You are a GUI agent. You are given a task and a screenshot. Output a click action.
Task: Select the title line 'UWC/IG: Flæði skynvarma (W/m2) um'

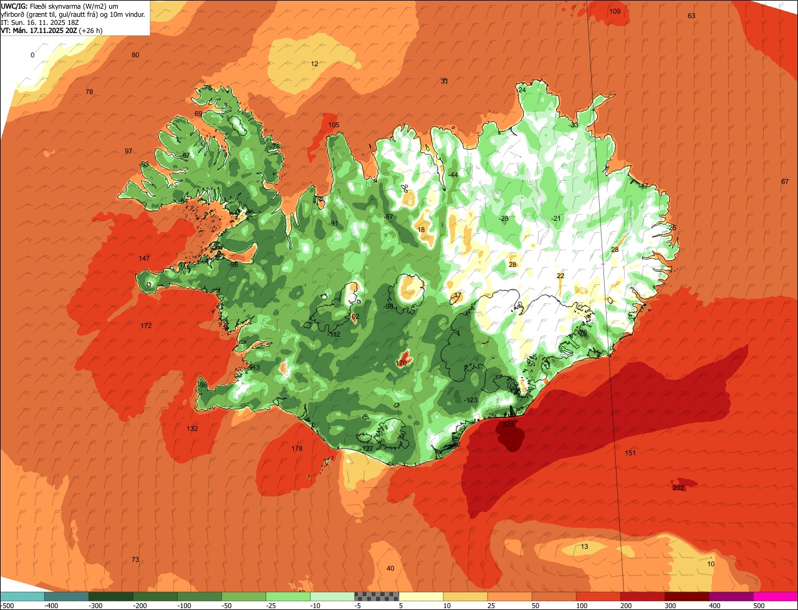coord(60,6)
